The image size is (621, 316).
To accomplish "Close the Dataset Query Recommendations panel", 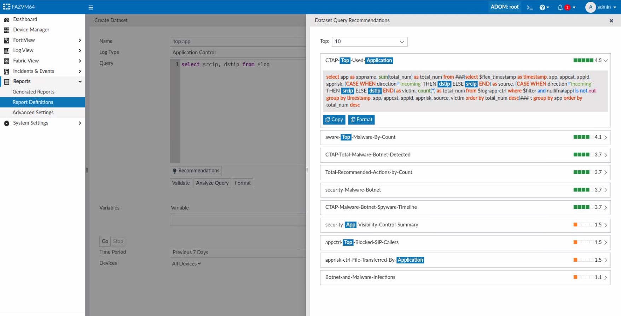I will 611,21.
